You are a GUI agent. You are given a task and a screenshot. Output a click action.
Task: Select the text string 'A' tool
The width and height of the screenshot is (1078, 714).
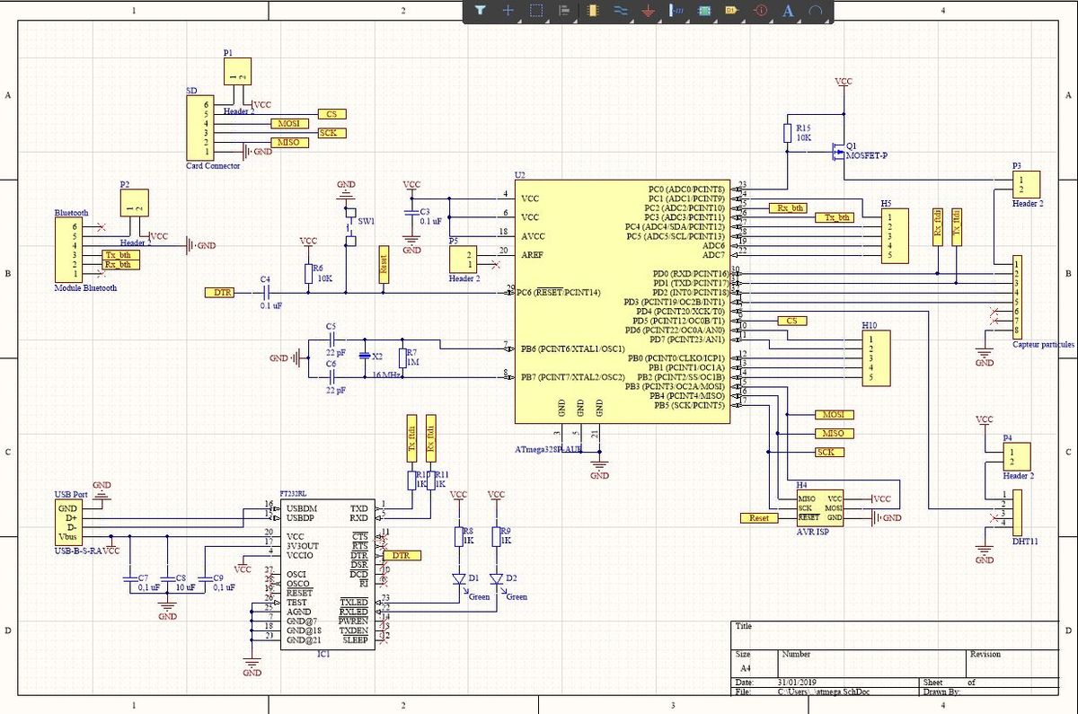(x=789, y=11)
